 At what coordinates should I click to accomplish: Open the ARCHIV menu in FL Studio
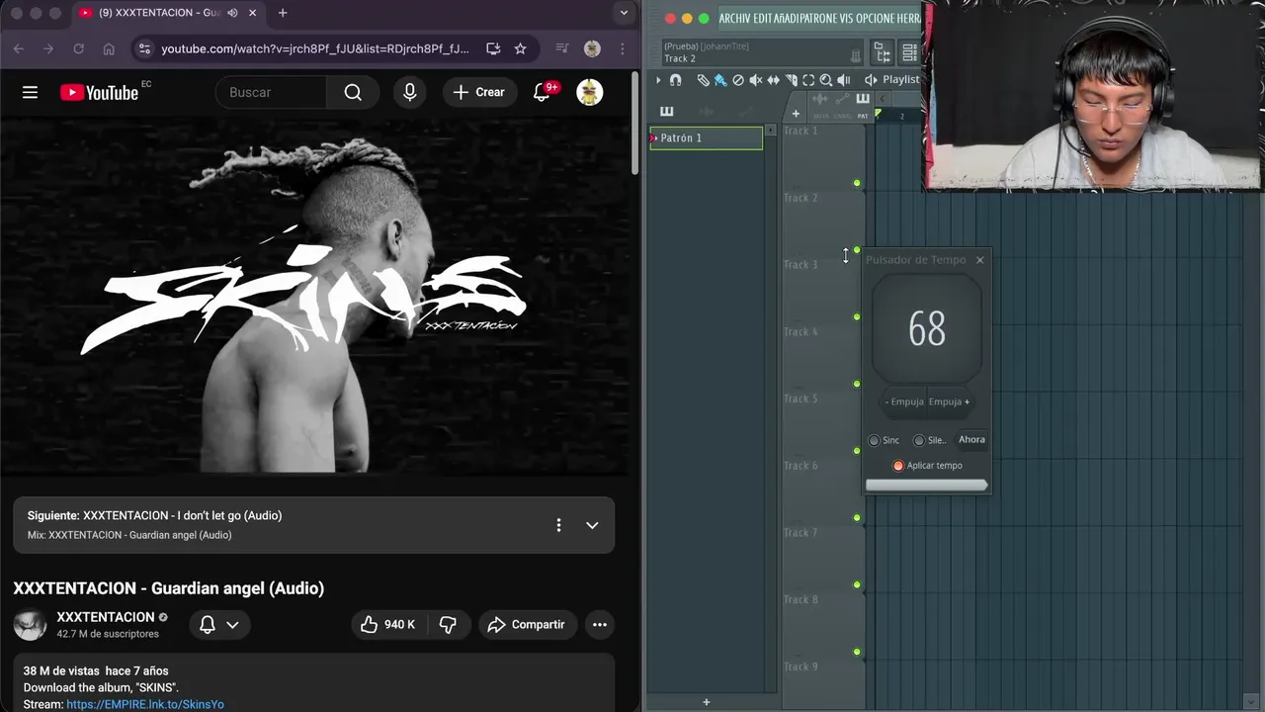pyautogui.click(x=734, y=19)
